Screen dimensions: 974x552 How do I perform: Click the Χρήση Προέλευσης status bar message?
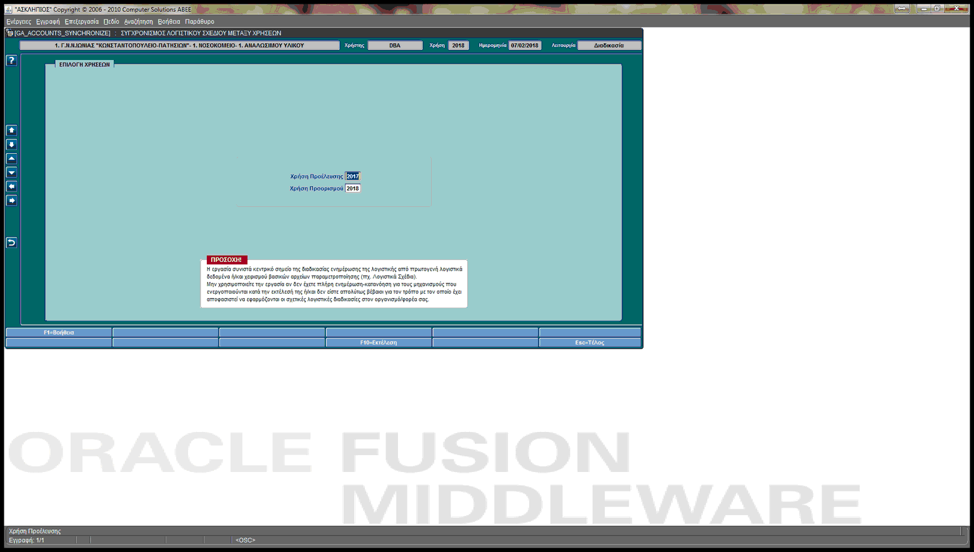point(35,531)
